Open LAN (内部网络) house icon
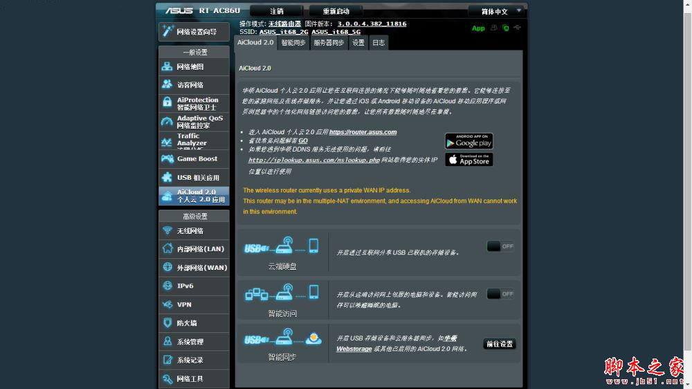Image resolution: width=692 pixels, height=389 pixels. click(167, 248)
